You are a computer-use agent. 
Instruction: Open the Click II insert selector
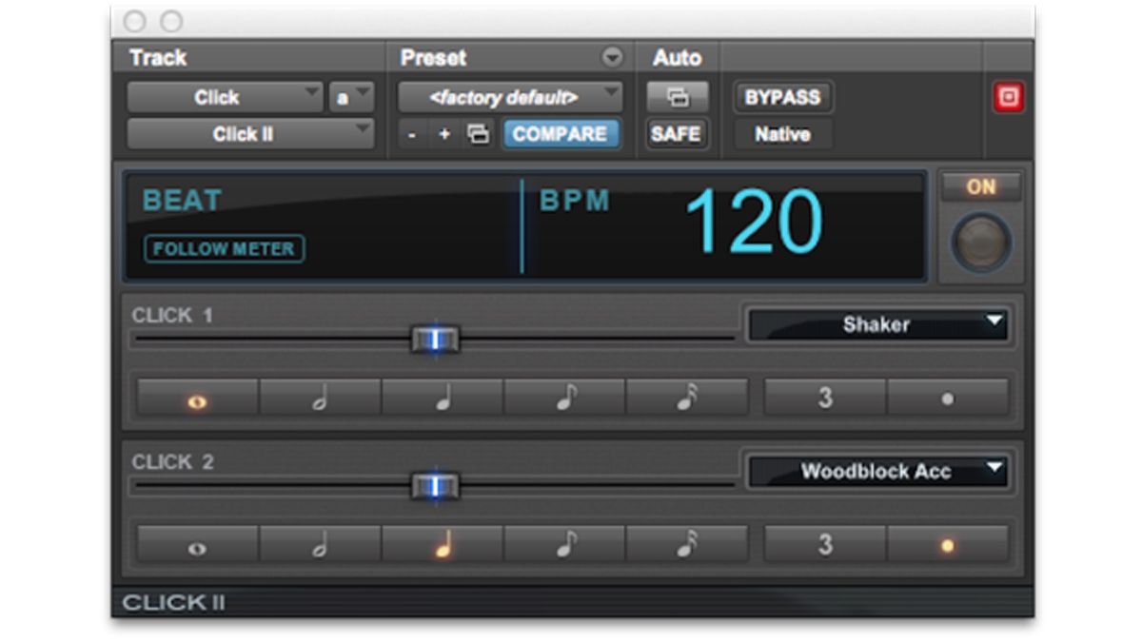247,133
